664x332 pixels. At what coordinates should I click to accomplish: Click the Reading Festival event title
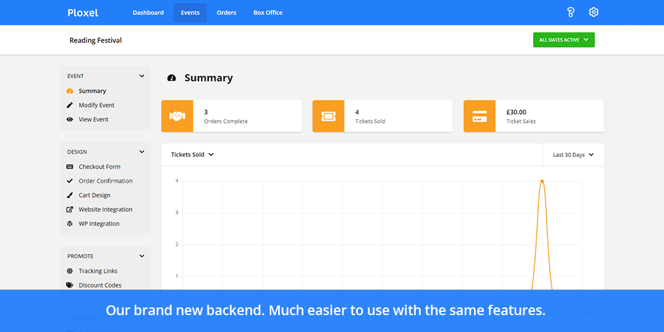[96, 40]
